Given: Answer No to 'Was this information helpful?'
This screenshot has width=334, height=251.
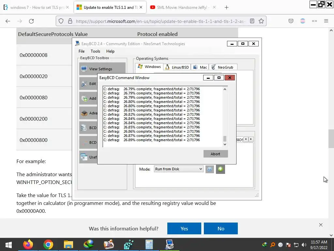Looking at the screenshot, I should click(221, 228).
